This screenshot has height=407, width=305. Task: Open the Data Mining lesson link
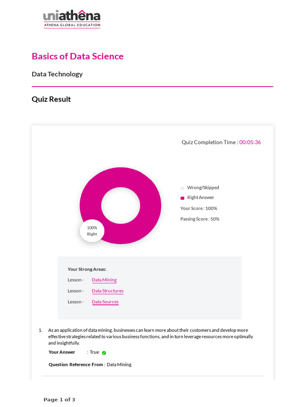104,280
